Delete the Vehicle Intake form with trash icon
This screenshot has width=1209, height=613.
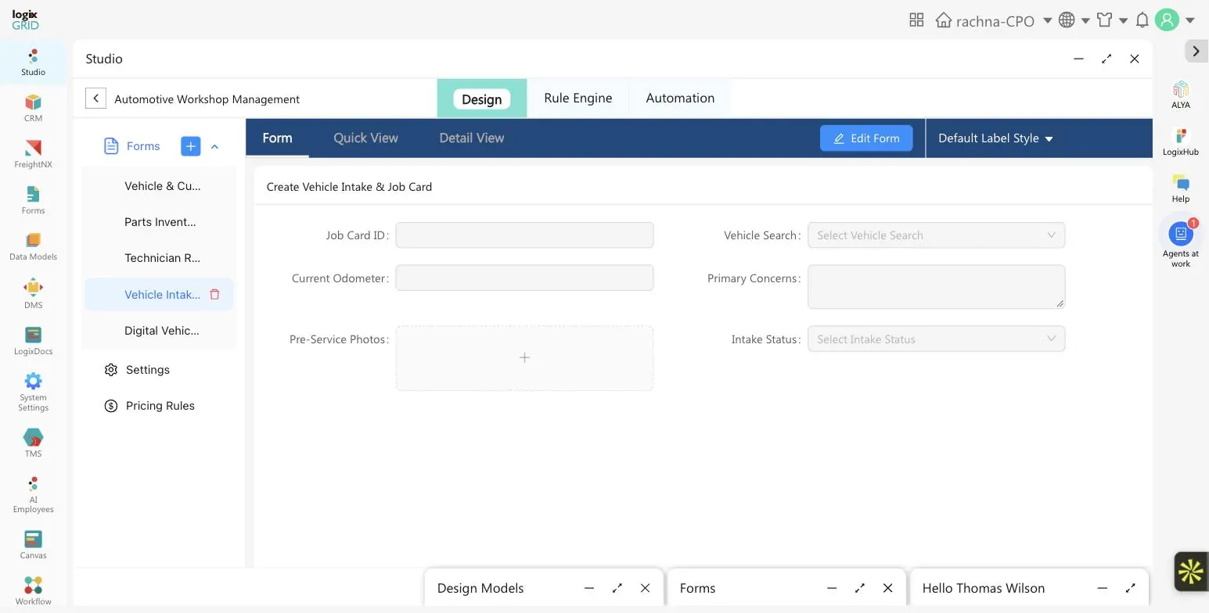pos(214,295)
